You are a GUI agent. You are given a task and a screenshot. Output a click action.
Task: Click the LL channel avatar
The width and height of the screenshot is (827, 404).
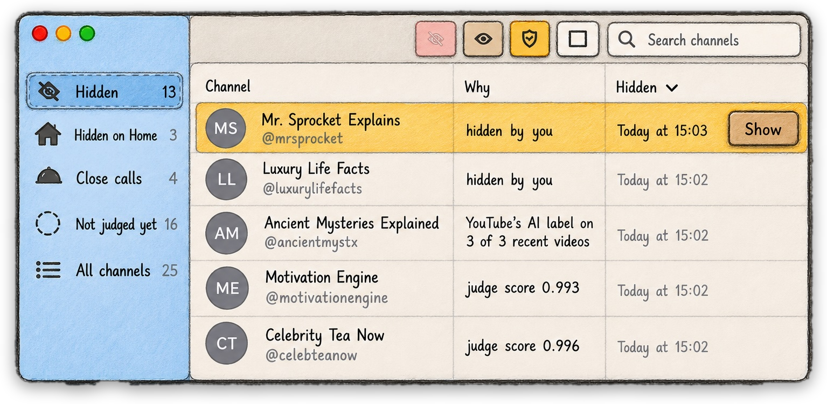pyautogui.click(x=226, y=180)
